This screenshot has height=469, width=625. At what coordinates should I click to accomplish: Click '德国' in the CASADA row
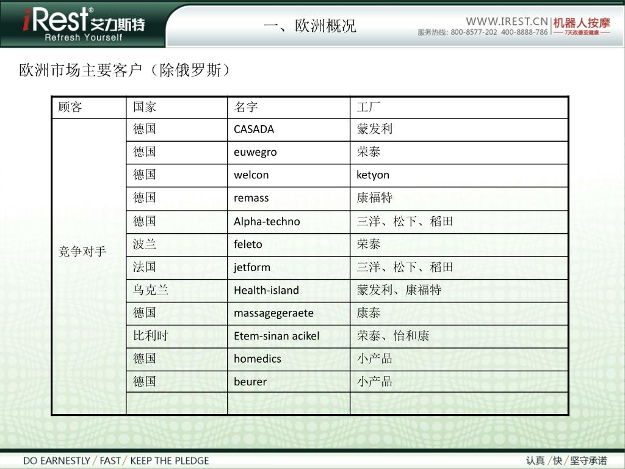point(176,129)
